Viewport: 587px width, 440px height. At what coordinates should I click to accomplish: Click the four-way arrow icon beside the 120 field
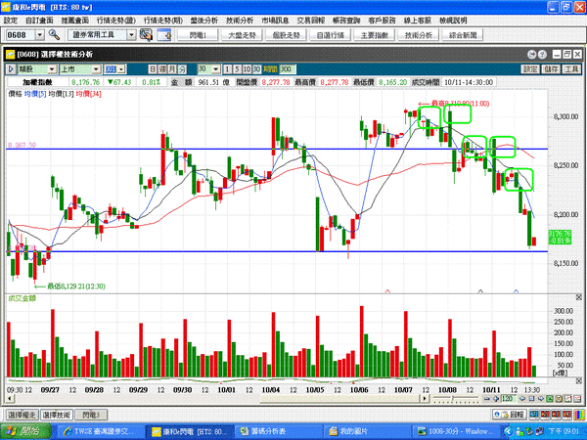(x=496, y=399)
